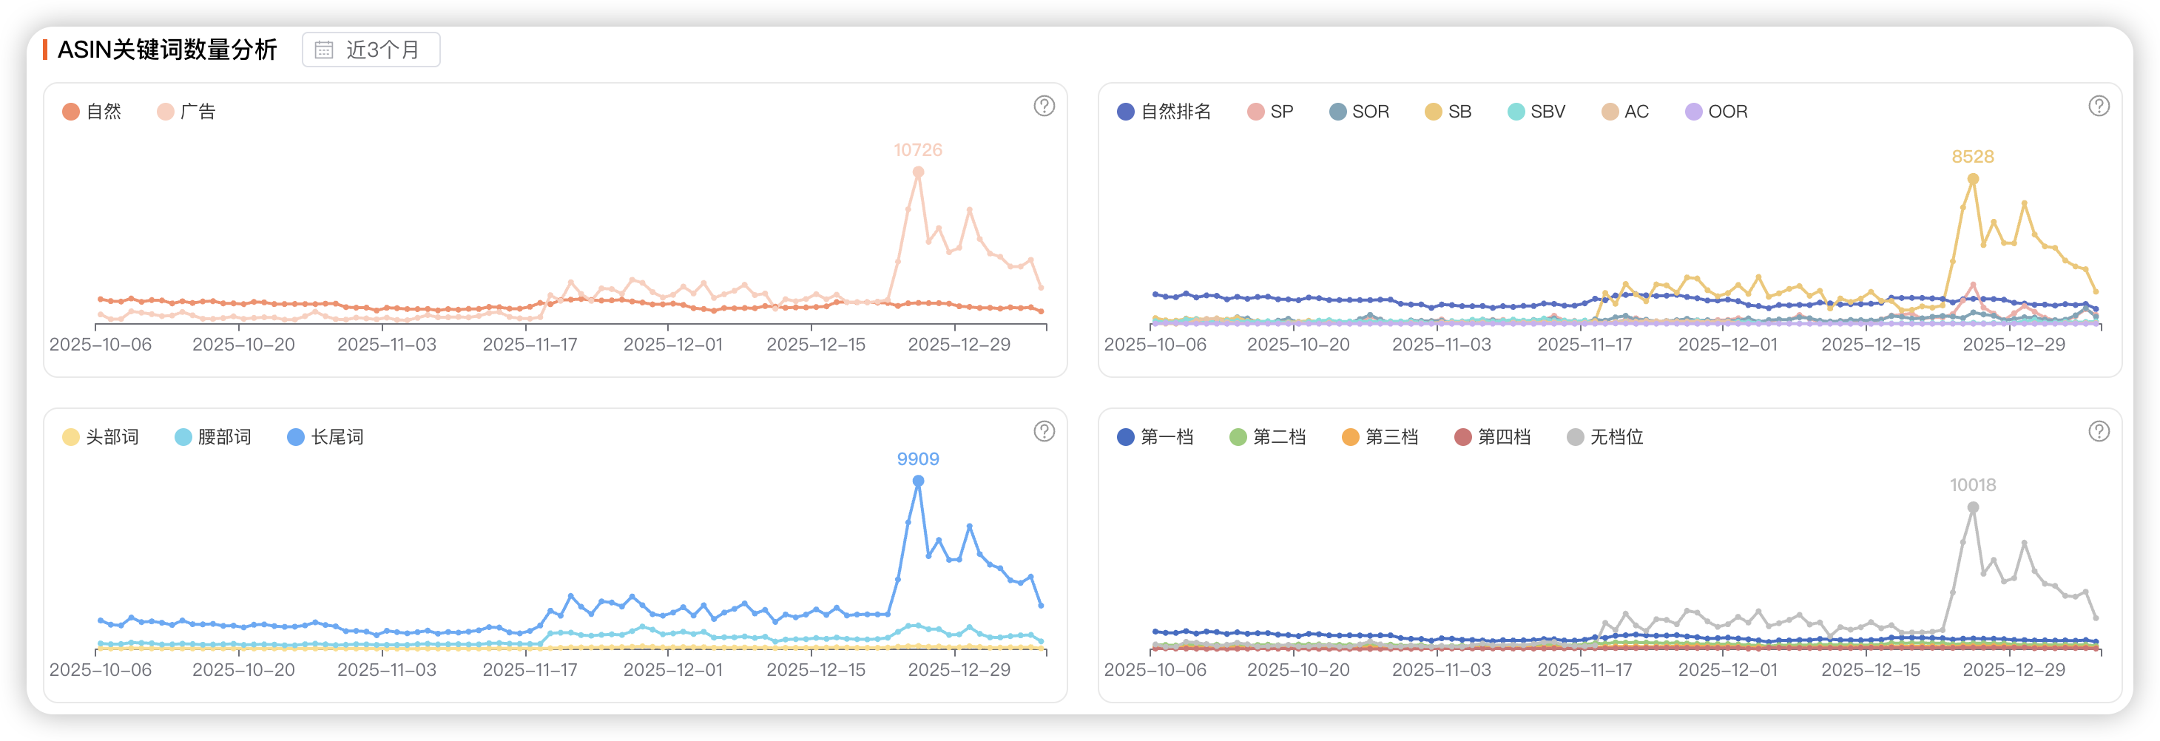Toggle SBV legend entry
Image resolution: width=2160 pixels, height=741 pixels.
[x=1536, y=112]
